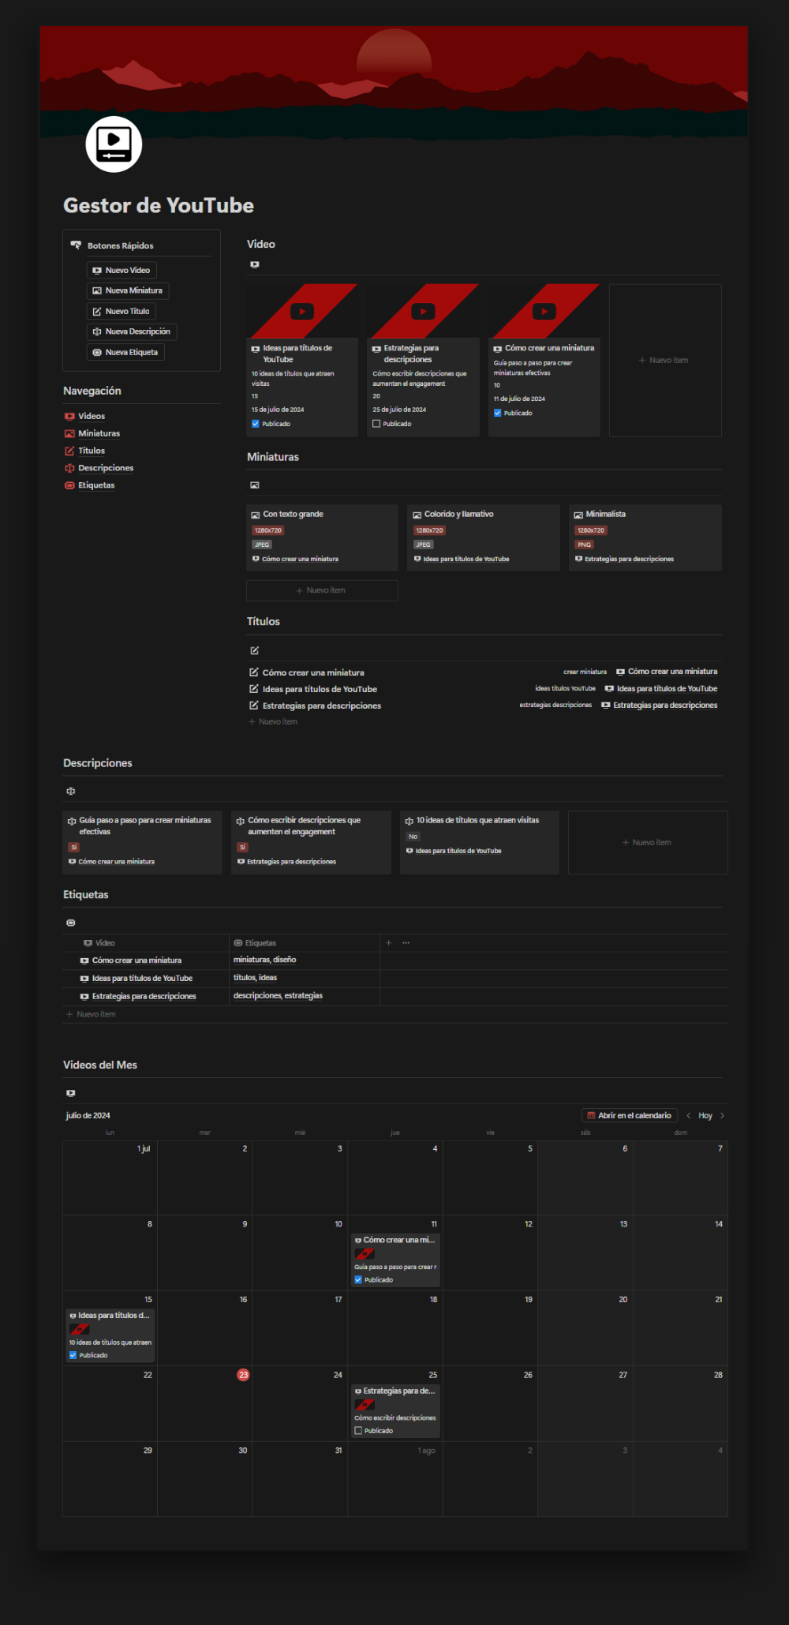Add a new column with the plus icon
Viewport: 789px width, 1625px height.
[388, 943]
